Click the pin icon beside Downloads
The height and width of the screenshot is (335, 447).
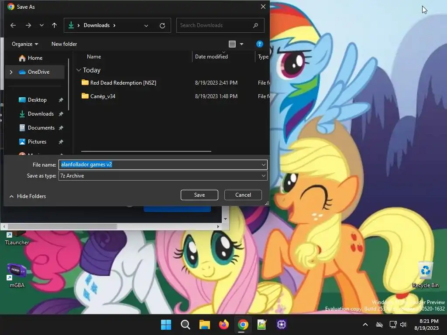click(x=61, y=114)
